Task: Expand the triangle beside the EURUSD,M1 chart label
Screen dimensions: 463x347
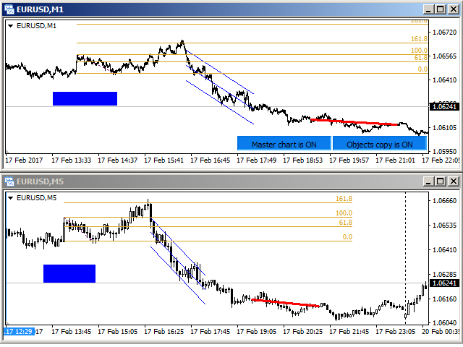Action: point(11,26)
